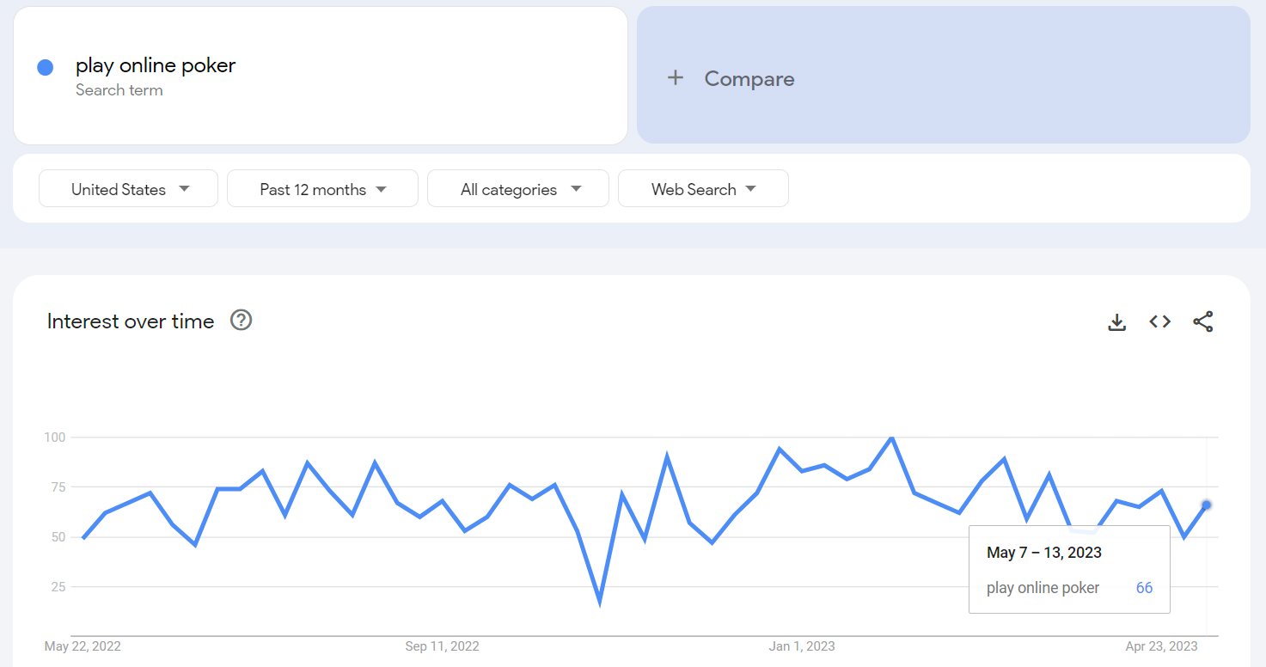Open the help icon beside Interest over time
This screenshot has width=1266, height=667.
(x=242, y=321)
